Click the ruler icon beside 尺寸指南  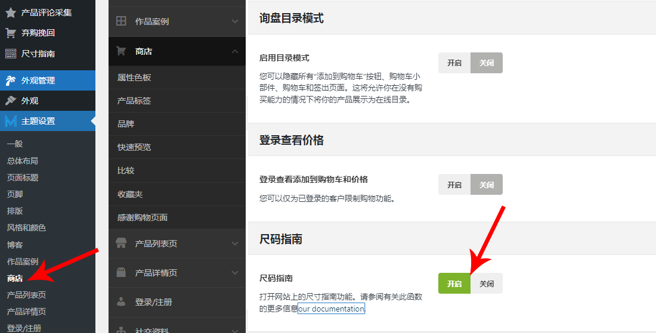[x=11, y=54]
